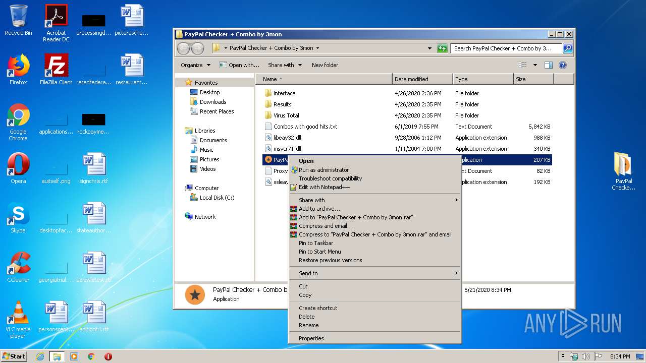
Task: Open Firefox desktop shortcut
Action: pos(18,70)
